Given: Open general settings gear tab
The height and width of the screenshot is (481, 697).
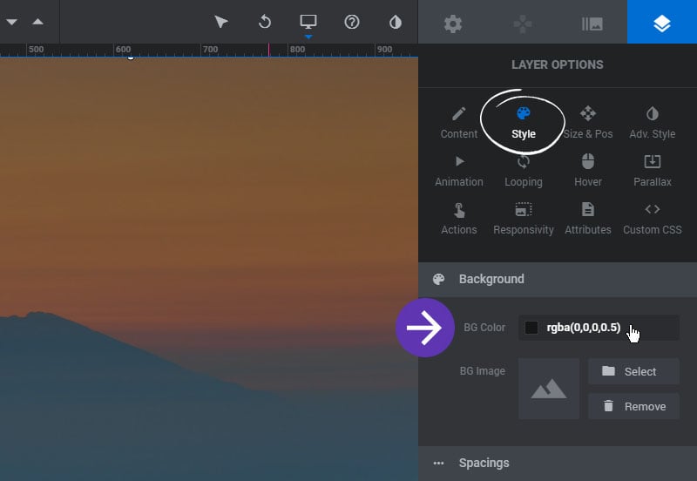Looking at the screenshot, I should click(x=453, y=24).
